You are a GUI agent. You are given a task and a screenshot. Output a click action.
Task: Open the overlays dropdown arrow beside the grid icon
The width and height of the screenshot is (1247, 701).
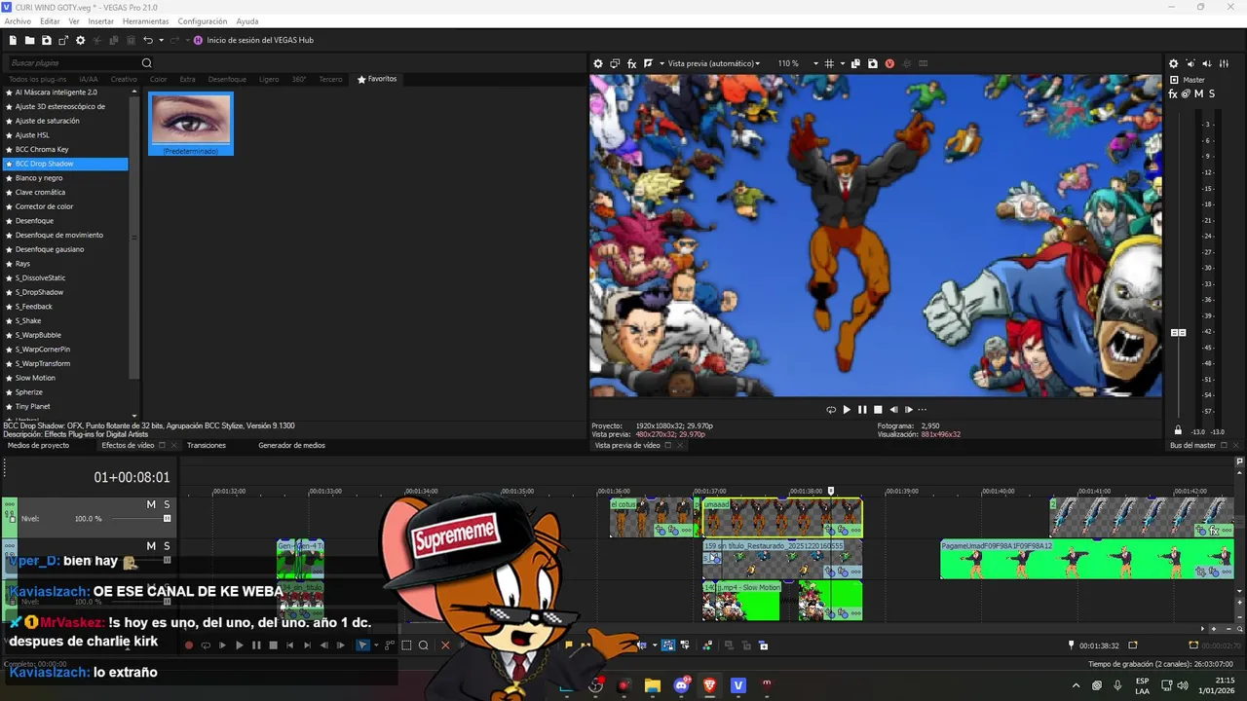pyautogui.click(x=842, y=63)
